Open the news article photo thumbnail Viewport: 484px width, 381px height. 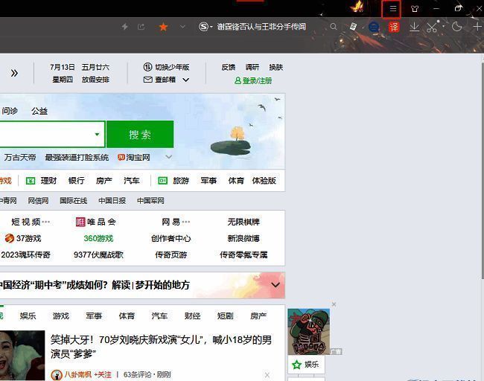(x=22, y=356)
